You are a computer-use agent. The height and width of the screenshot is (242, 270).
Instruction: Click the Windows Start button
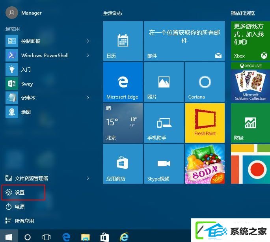(x=9, y=237)
